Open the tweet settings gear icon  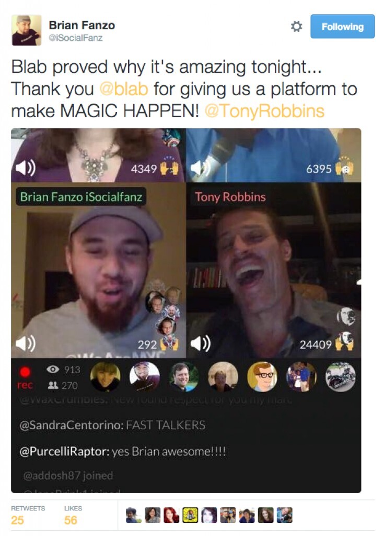pyautogui.click(x=296, y=26)
